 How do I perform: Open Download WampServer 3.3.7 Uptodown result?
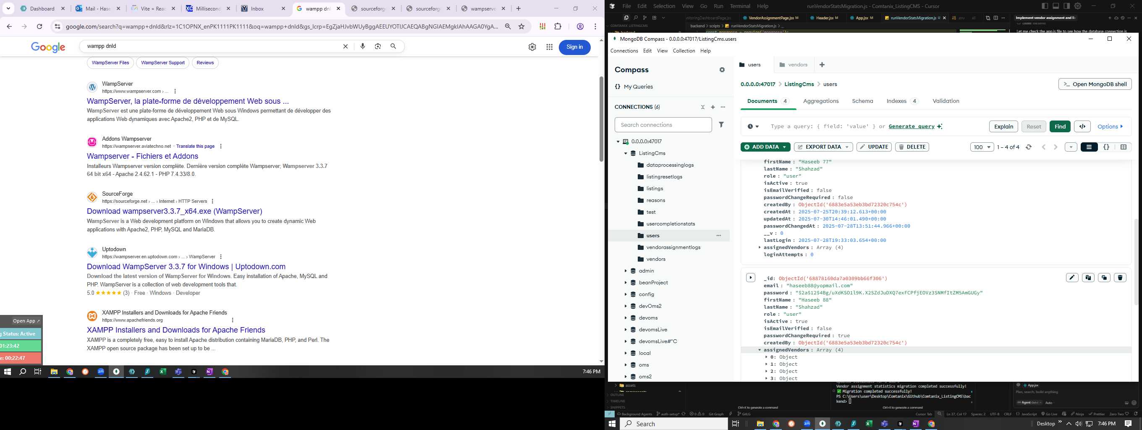[x=186, y=267]
